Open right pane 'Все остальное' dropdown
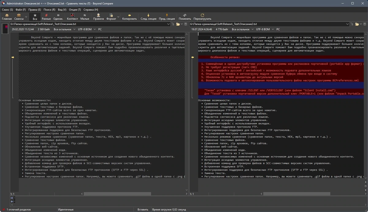 click(x=243, y=29)
